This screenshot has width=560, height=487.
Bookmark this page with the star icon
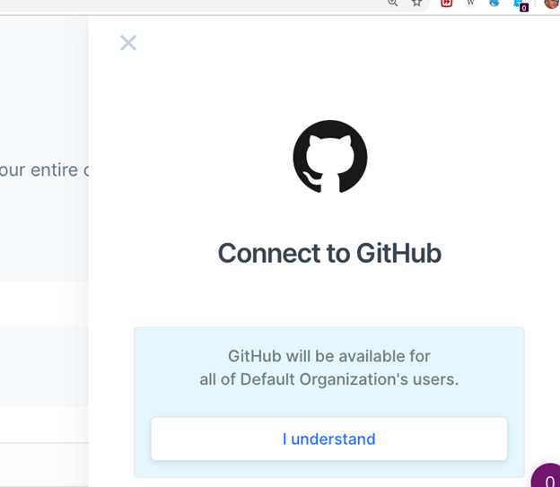tap(416, 3)
